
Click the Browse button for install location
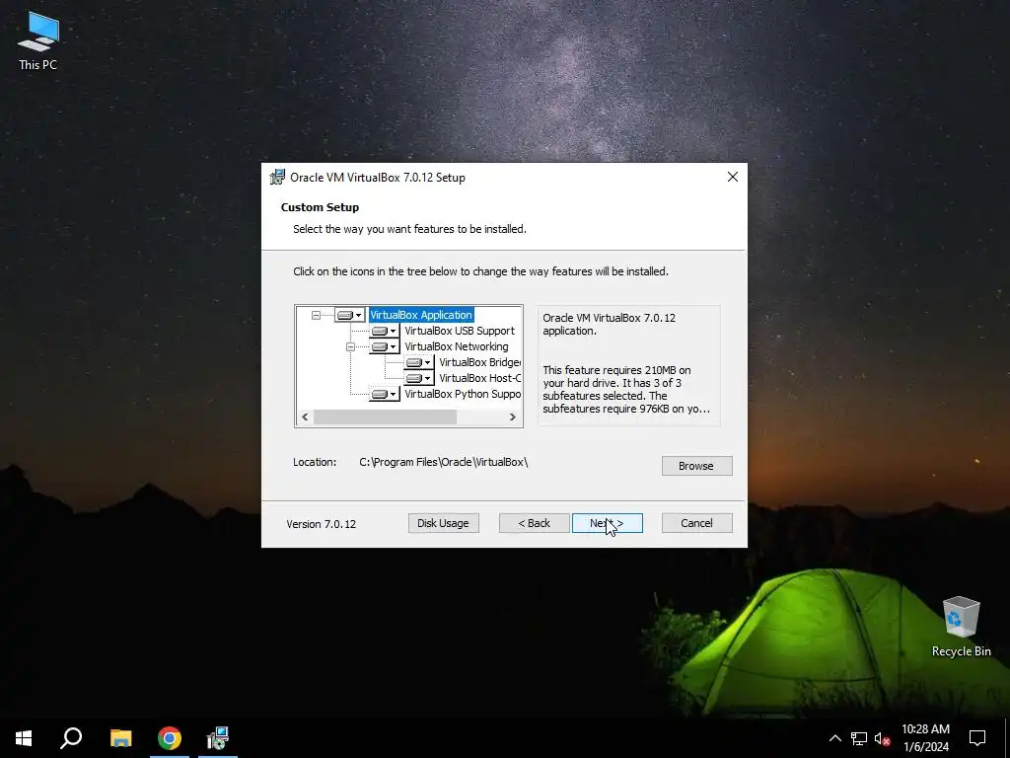696,466
